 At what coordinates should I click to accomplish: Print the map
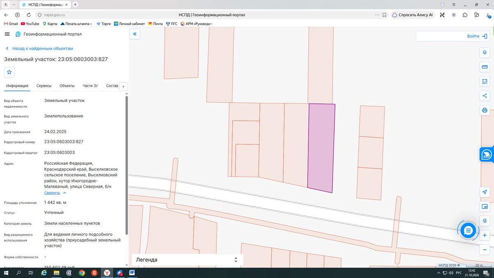[x=485, y=110]
